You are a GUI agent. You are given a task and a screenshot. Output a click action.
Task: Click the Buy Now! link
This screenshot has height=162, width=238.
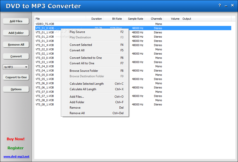pyautogui.click(x=16, y=139)
